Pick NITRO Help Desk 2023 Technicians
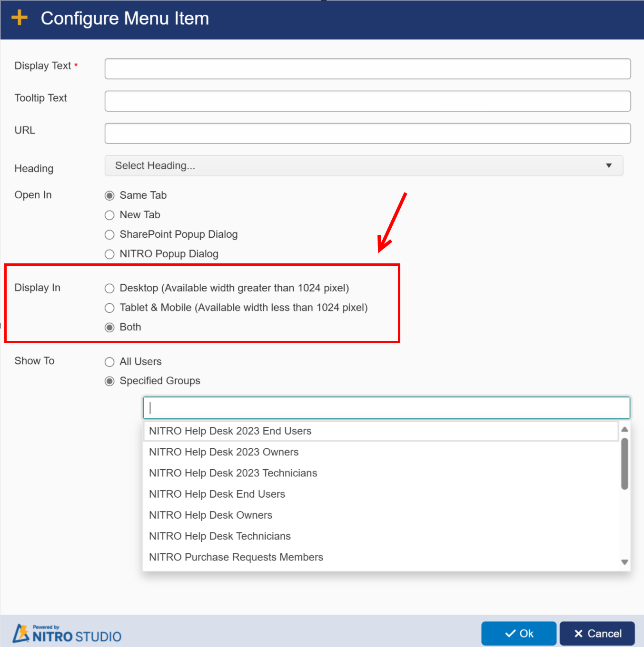The image size is (644, 647). (381, 473)
